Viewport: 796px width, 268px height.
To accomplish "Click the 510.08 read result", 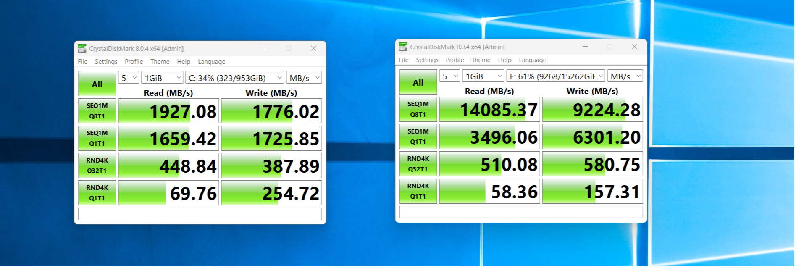I will point(489,164).
